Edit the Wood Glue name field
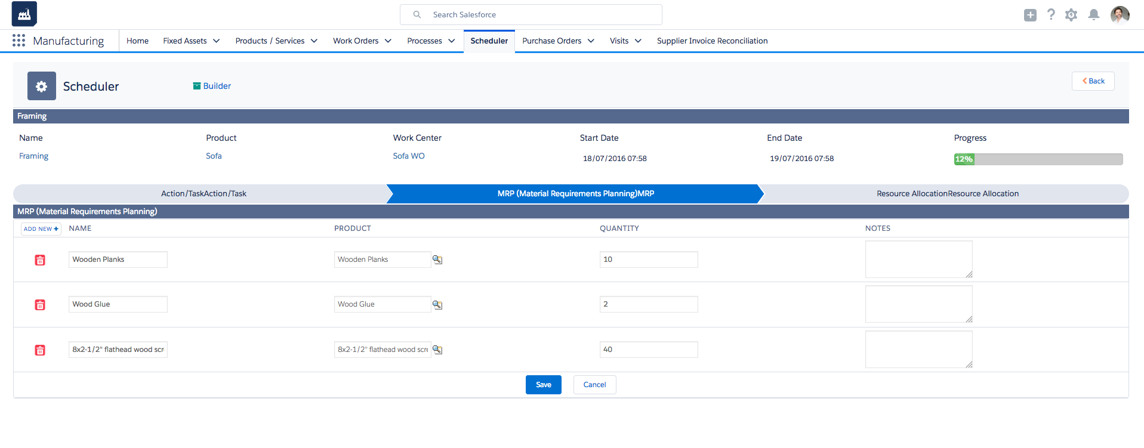 pos(118,304)
